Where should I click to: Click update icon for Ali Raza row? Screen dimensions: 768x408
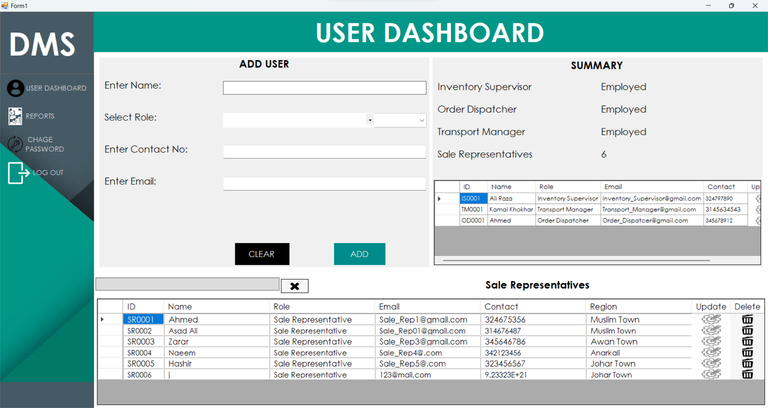[x=757, y=198]
